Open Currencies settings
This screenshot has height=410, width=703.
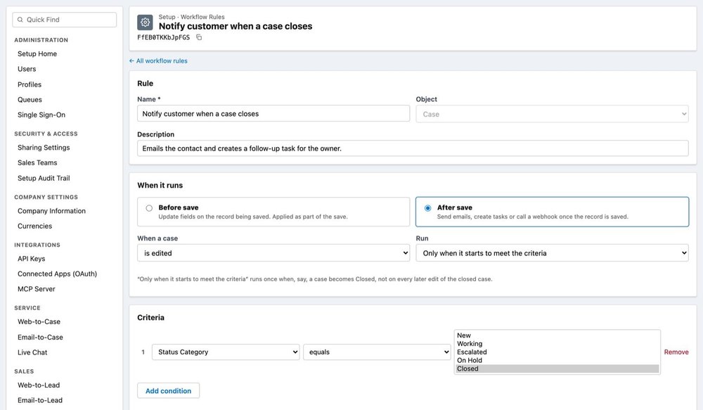[x=34, y=226]
